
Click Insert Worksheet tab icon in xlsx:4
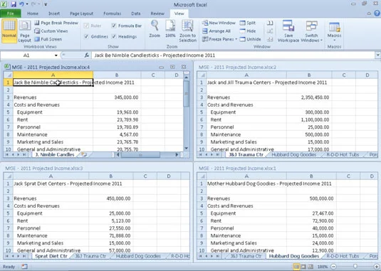tap(84, 154)
